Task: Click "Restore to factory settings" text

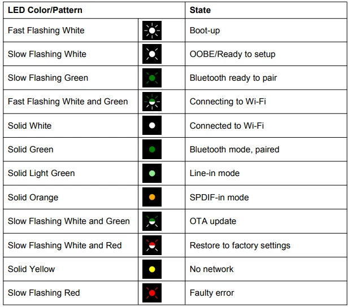Action: [x=240, y=245]
